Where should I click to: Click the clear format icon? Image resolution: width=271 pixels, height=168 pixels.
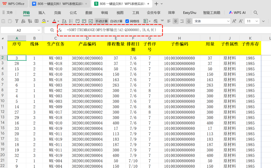[156, 21]
